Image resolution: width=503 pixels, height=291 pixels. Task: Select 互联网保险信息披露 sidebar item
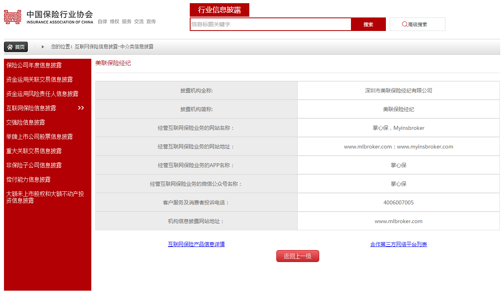31,108
